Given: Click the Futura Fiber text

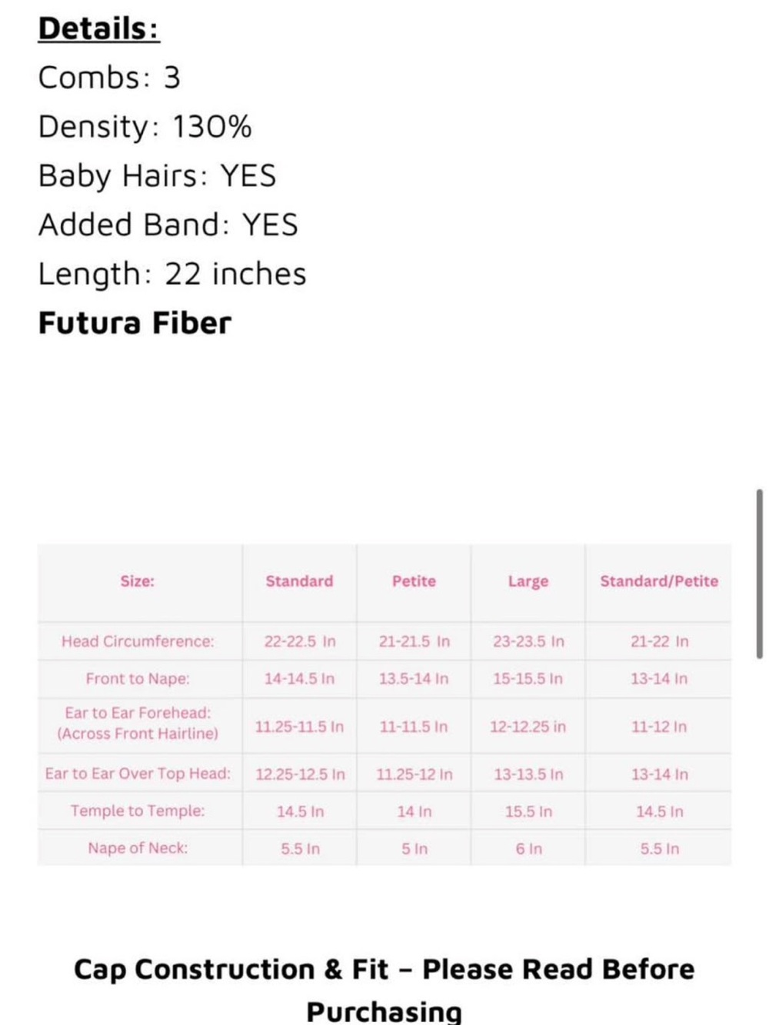Looking at the screenshot, I should 135,323.
